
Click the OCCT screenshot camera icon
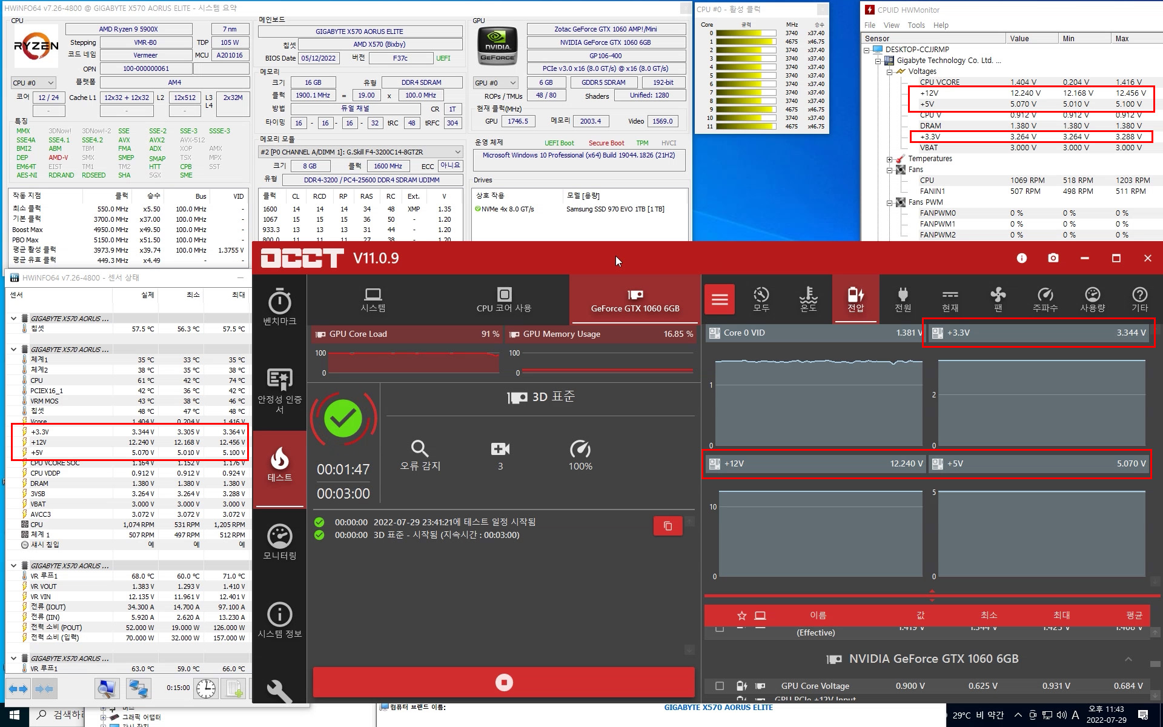pos(1053,258)
